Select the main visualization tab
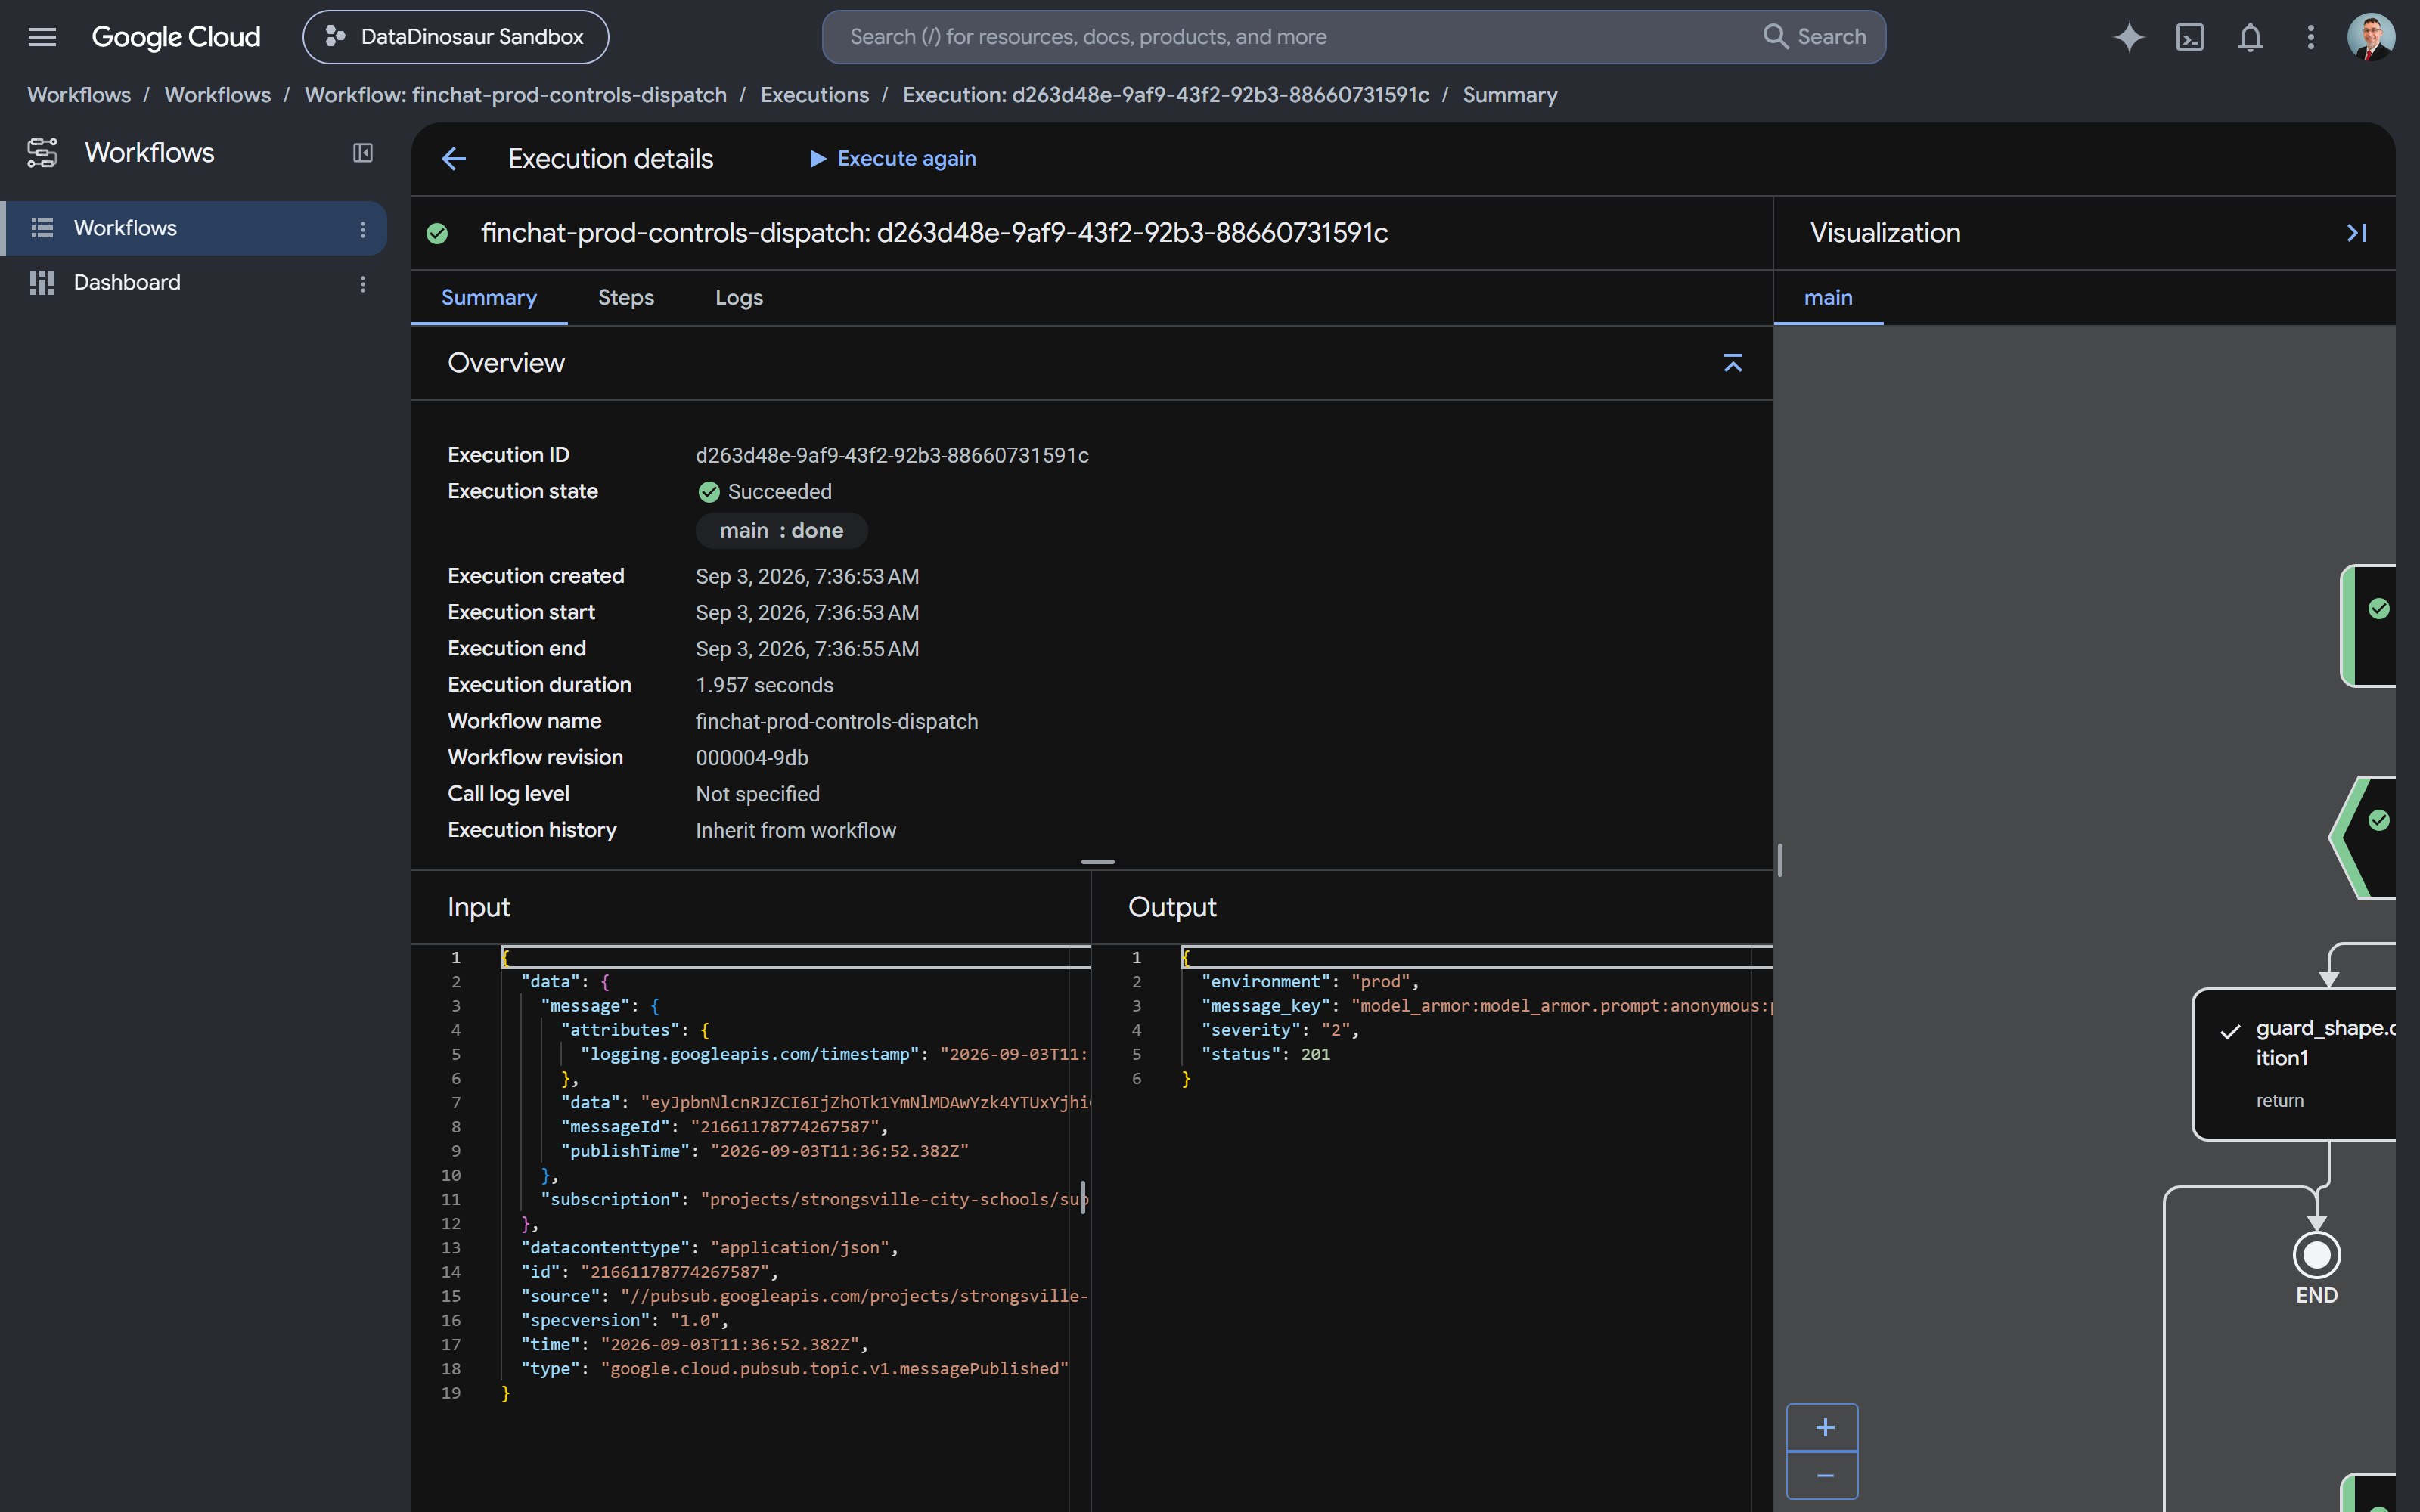The height and width of the screenshot is (1512, 2420). tap(1828, 298)
